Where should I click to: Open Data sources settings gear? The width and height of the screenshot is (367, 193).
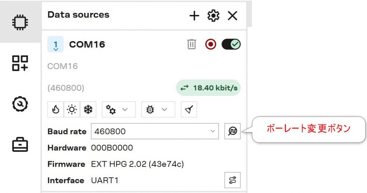(213, 16)
